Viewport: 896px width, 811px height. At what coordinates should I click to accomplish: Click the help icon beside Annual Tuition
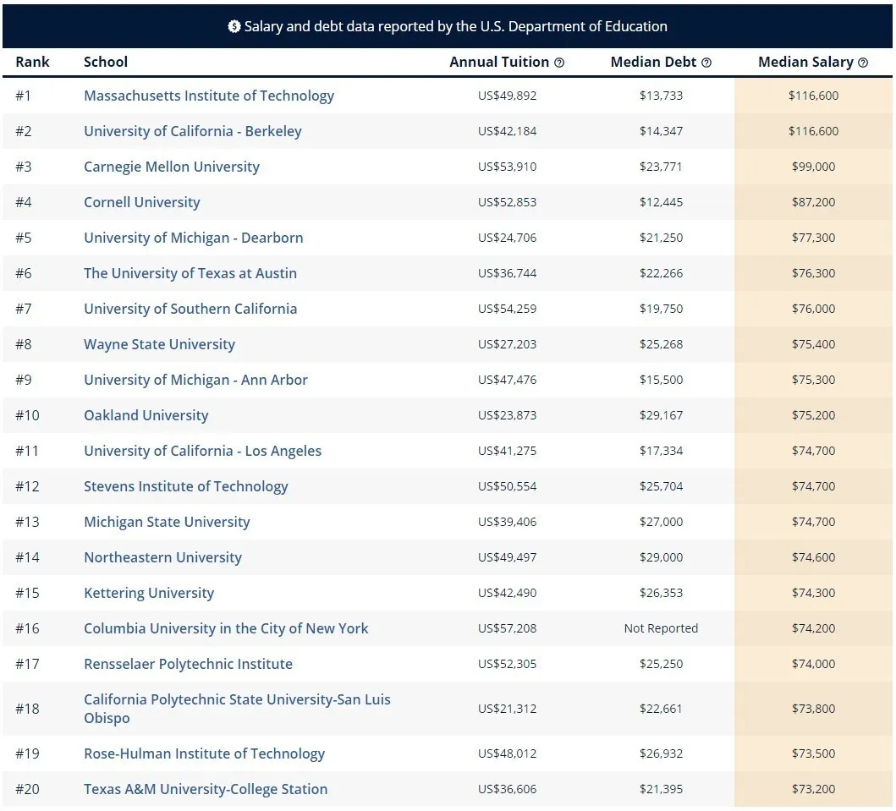tap(559, 63)
